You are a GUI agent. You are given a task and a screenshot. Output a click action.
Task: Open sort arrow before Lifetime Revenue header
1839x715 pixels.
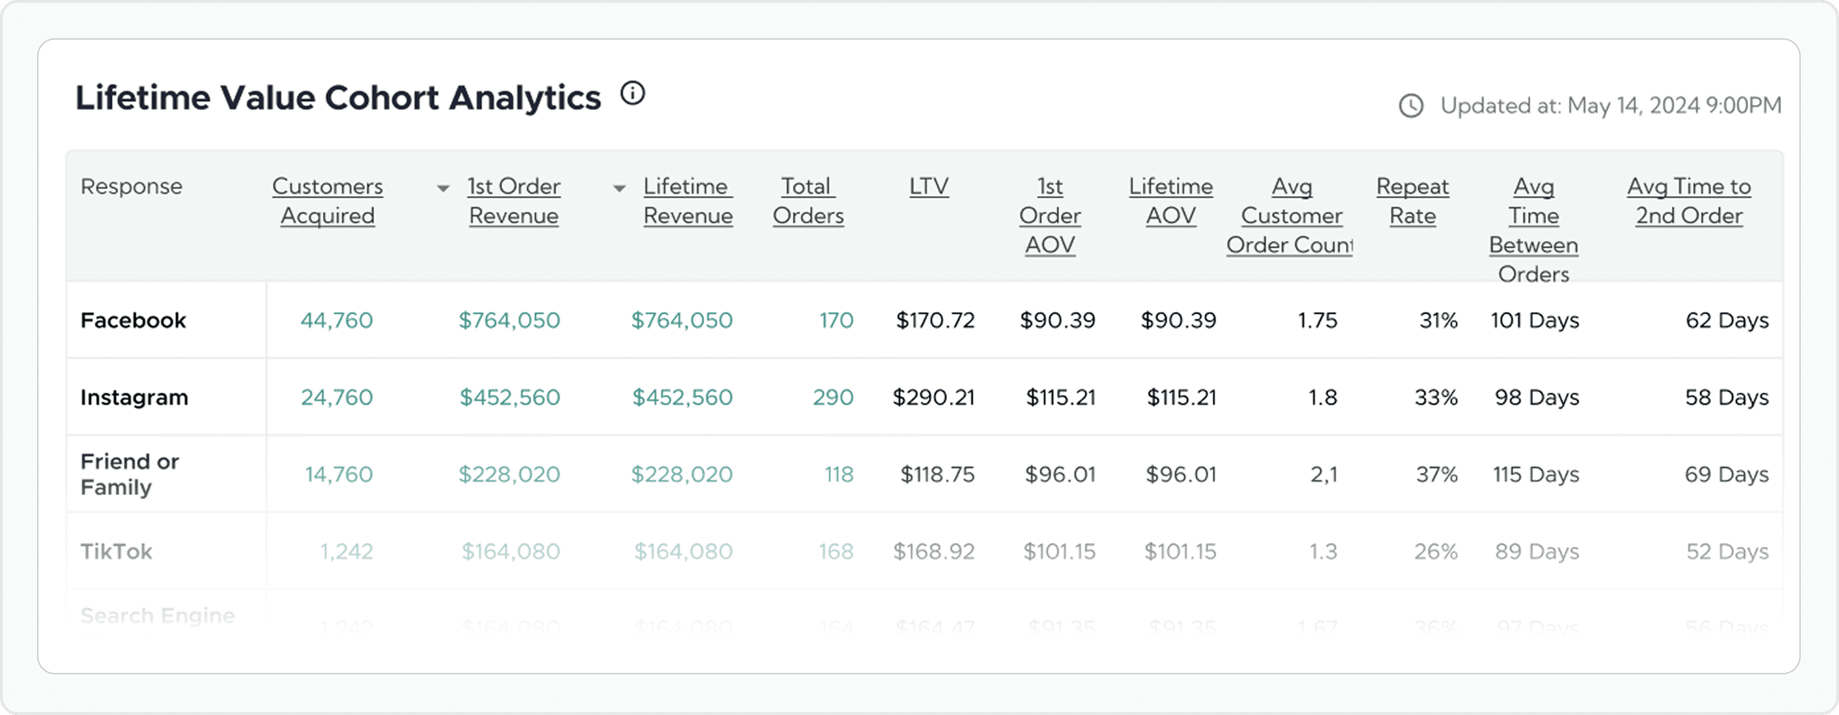click(620, 188)
